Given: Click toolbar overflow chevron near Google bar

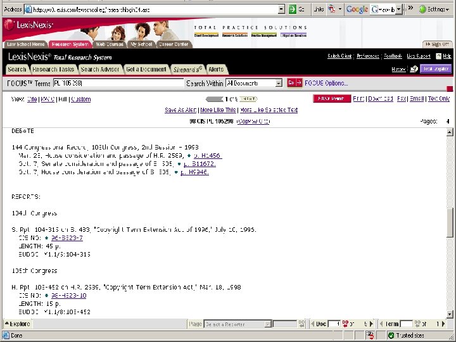Looking at the screenshot, I should point(410,8).
